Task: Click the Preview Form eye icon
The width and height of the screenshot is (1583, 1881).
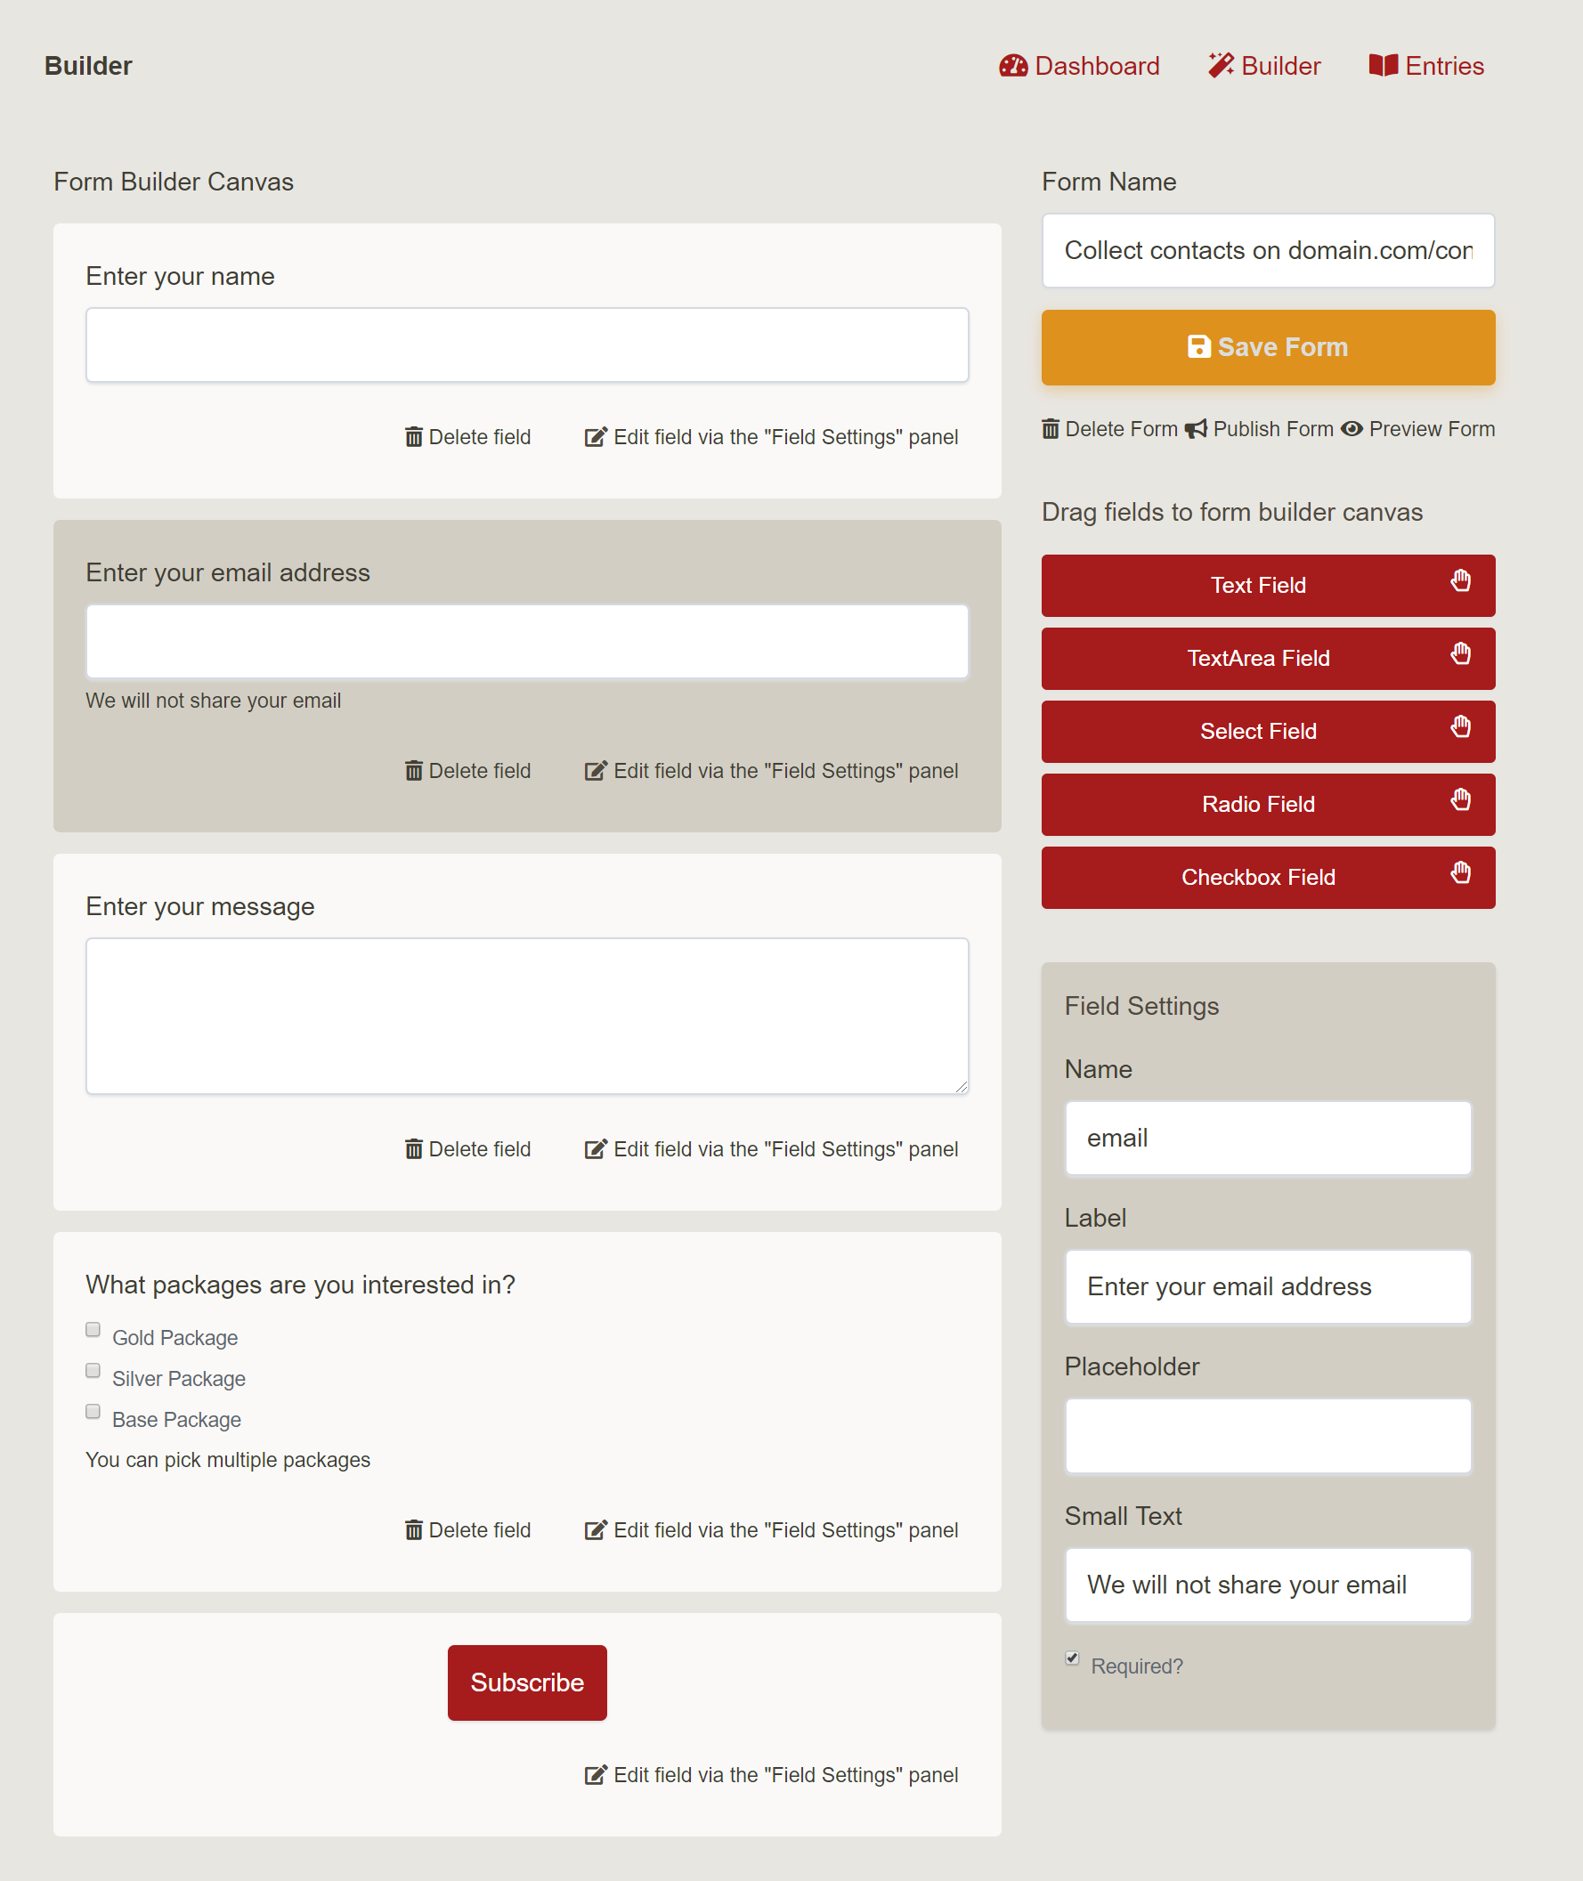Action: point(1352,429)
